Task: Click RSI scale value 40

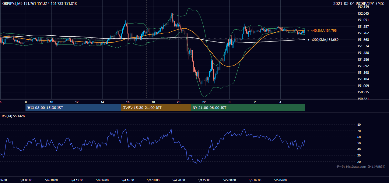Action: (x=359, y=149)
